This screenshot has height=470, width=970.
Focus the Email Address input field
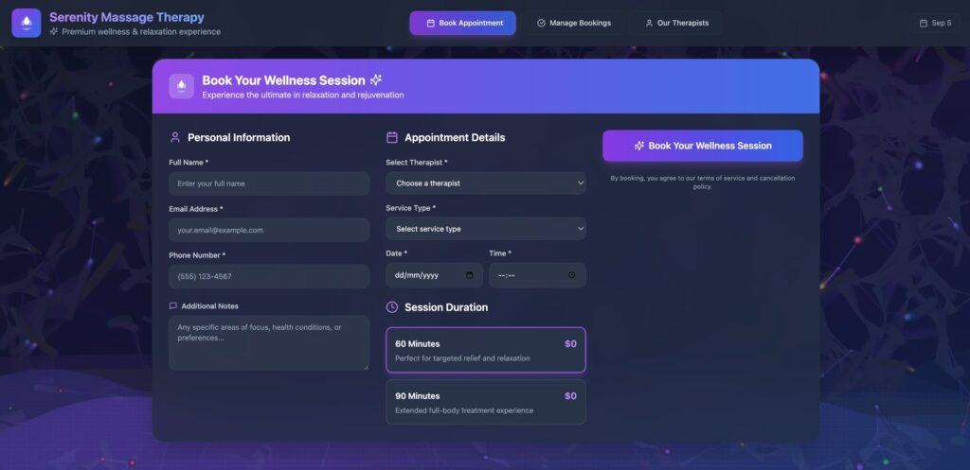pos(269,230)
